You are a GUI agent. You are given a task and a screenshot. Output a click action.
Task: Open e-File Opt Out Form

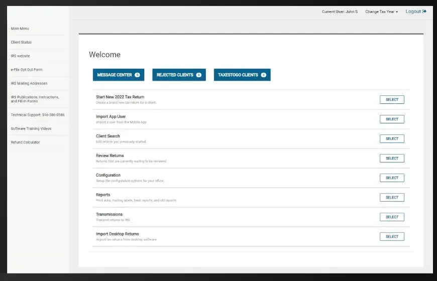point(27,70)
